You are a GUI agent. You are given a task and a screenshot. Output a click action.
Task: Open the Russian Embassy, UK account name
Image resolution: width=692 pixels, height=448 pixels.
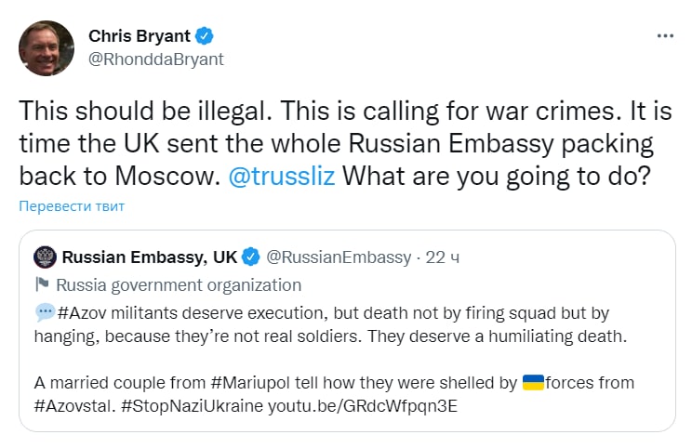[x=150, y=257]
